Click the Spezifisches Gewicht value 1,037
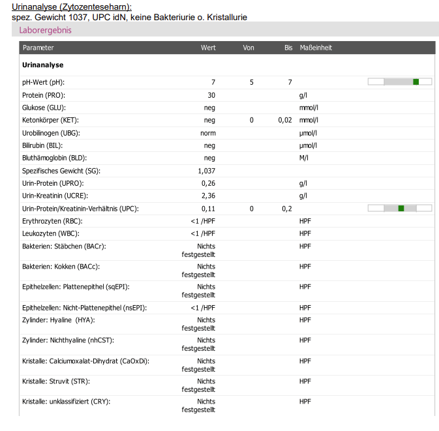The width and height of the screenshot is (439, 431). (207, 171)
